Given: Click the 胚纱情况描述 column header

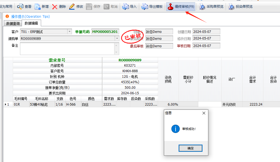Looking at the screenshot, I should (x=210, y=79).
